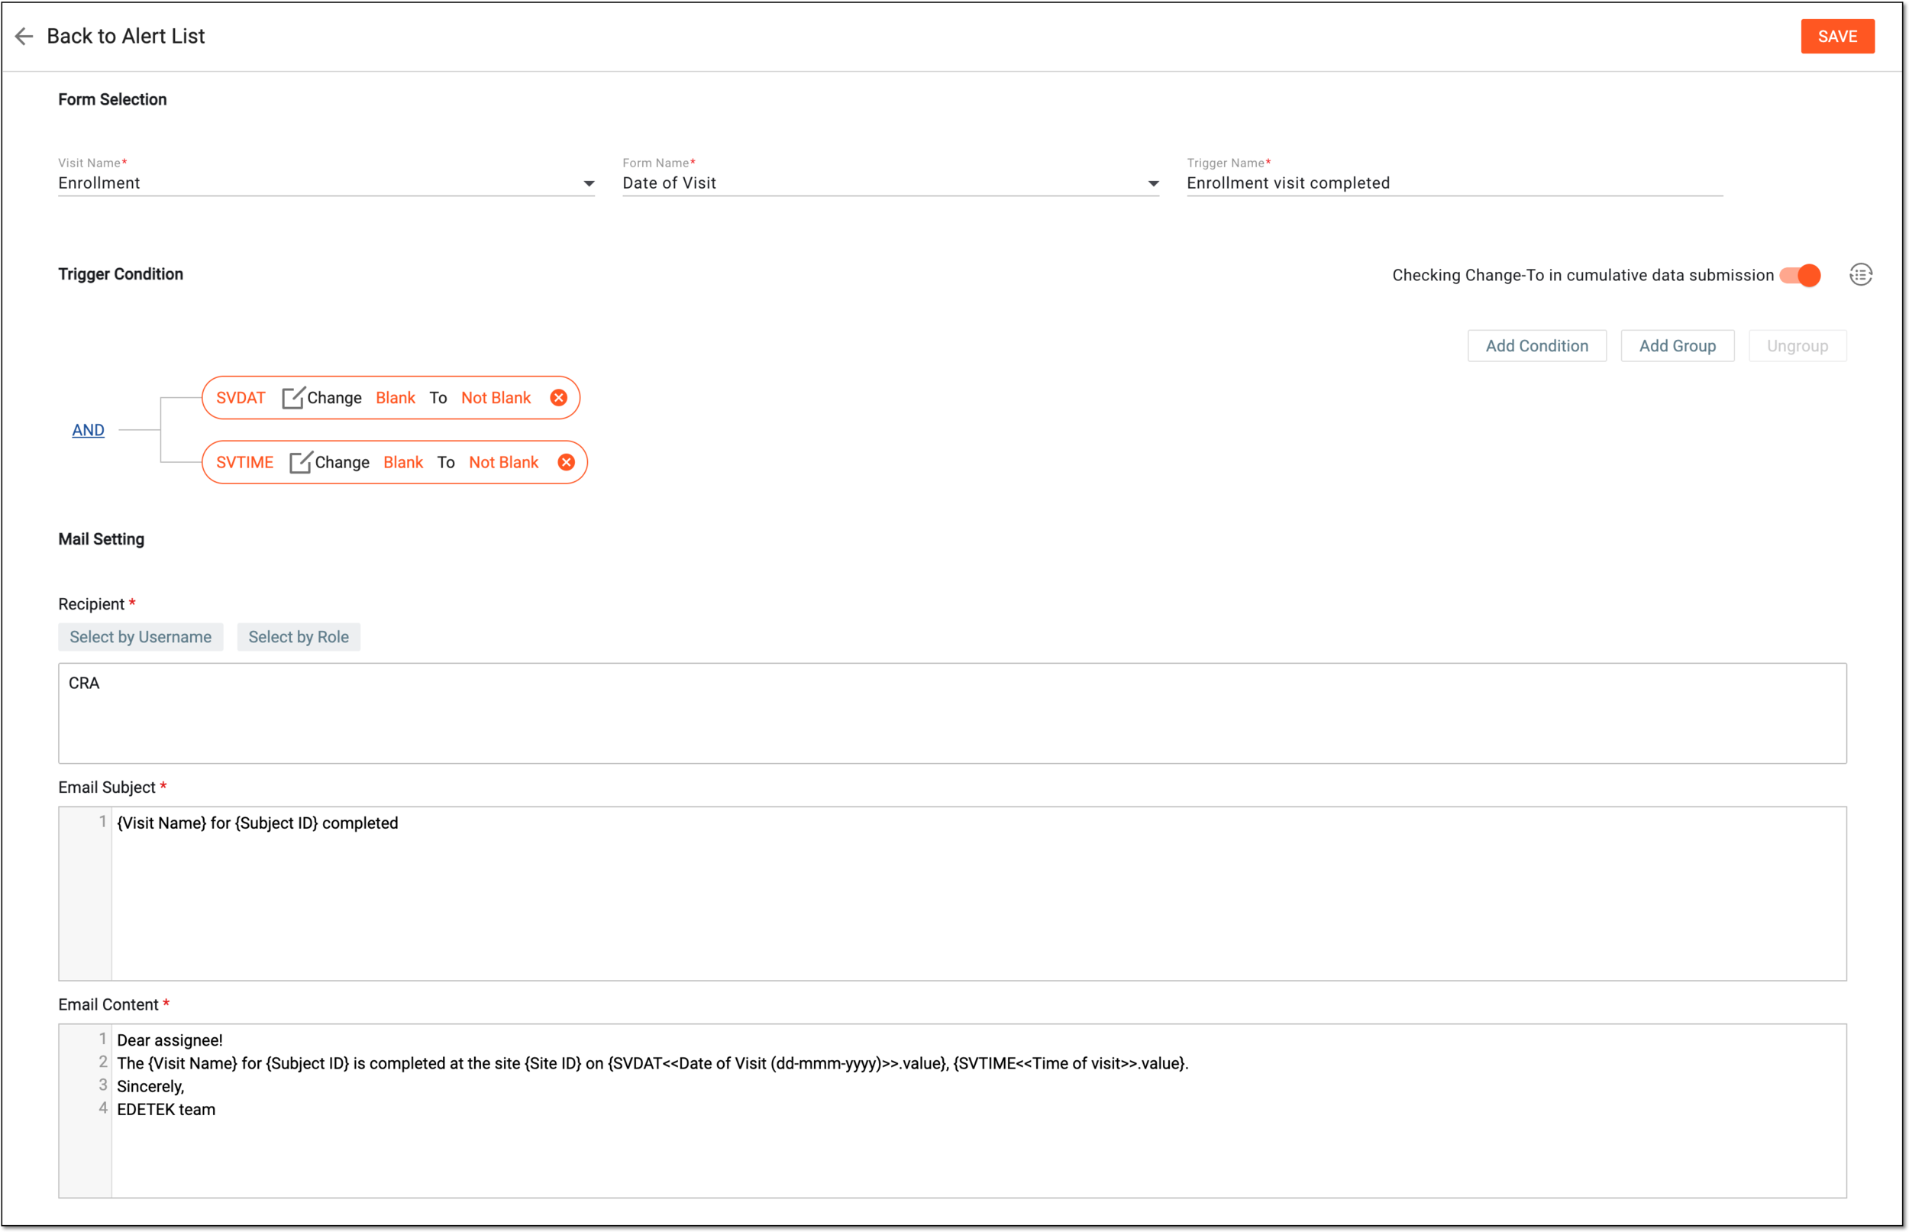Click Not Blank in SVDAT condition

point(496,398)
